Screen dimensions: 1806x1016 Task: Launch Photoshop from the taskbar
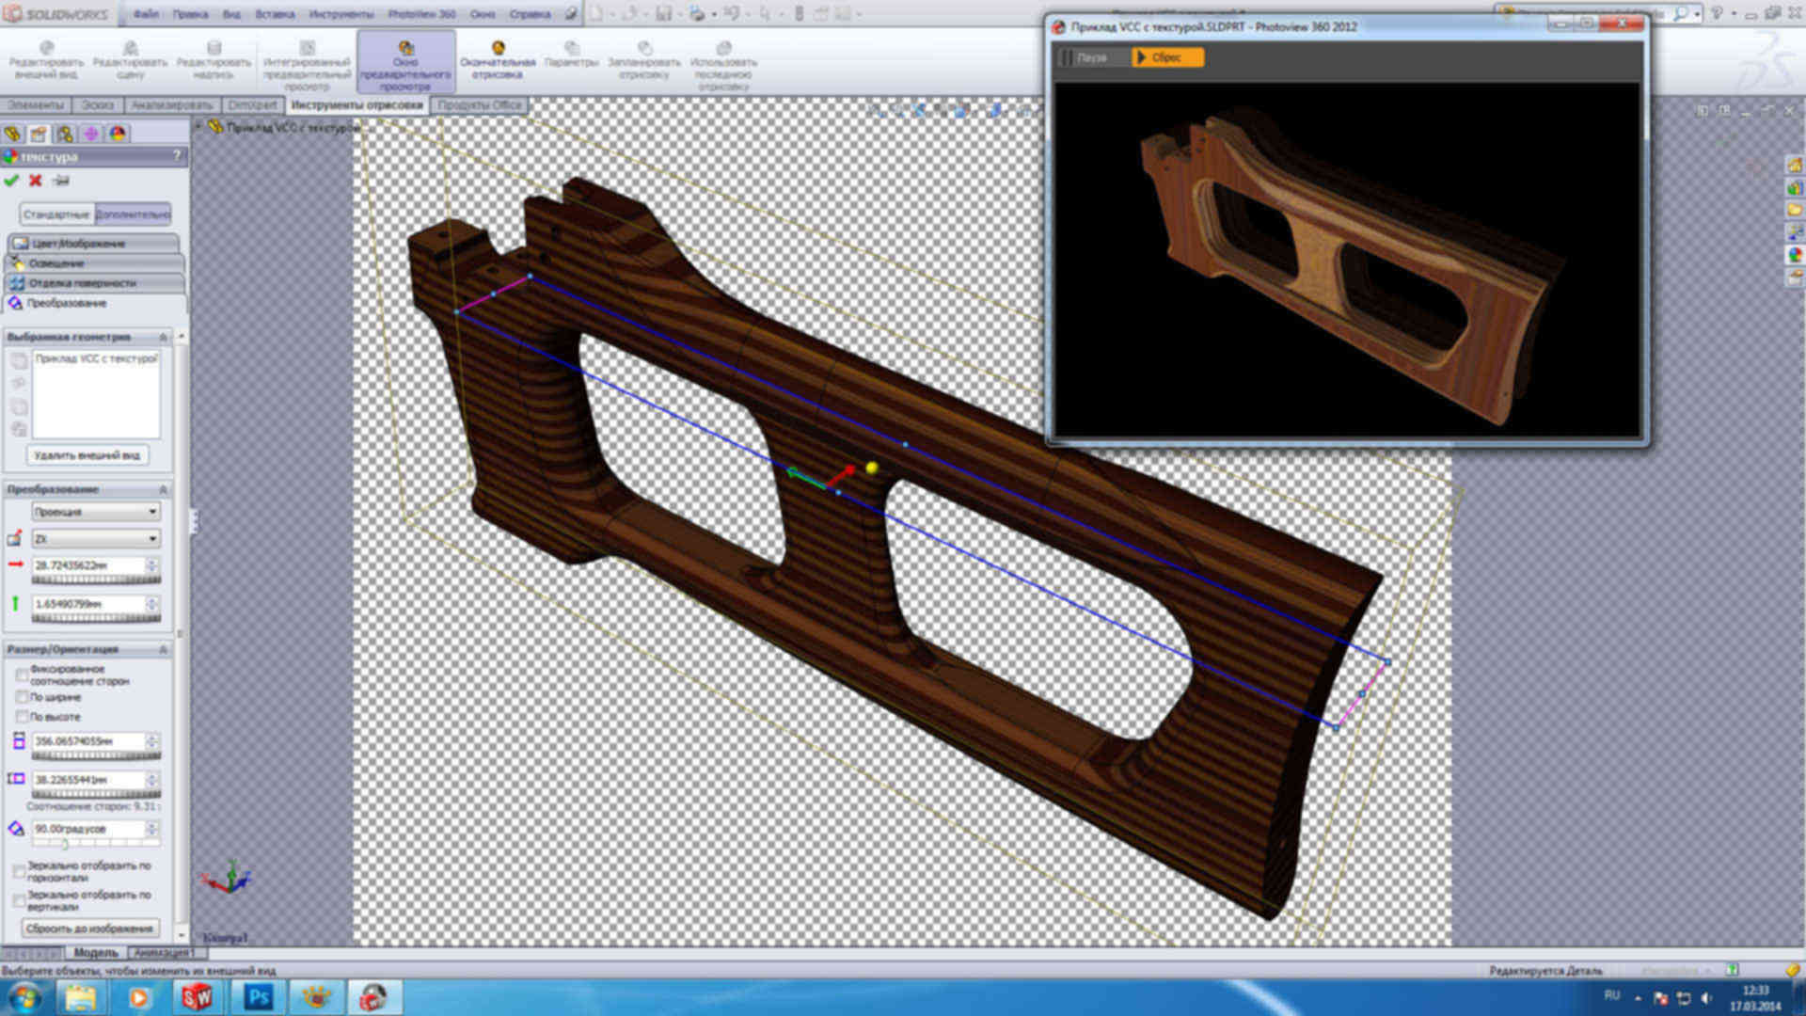click(x=258, y=997)
